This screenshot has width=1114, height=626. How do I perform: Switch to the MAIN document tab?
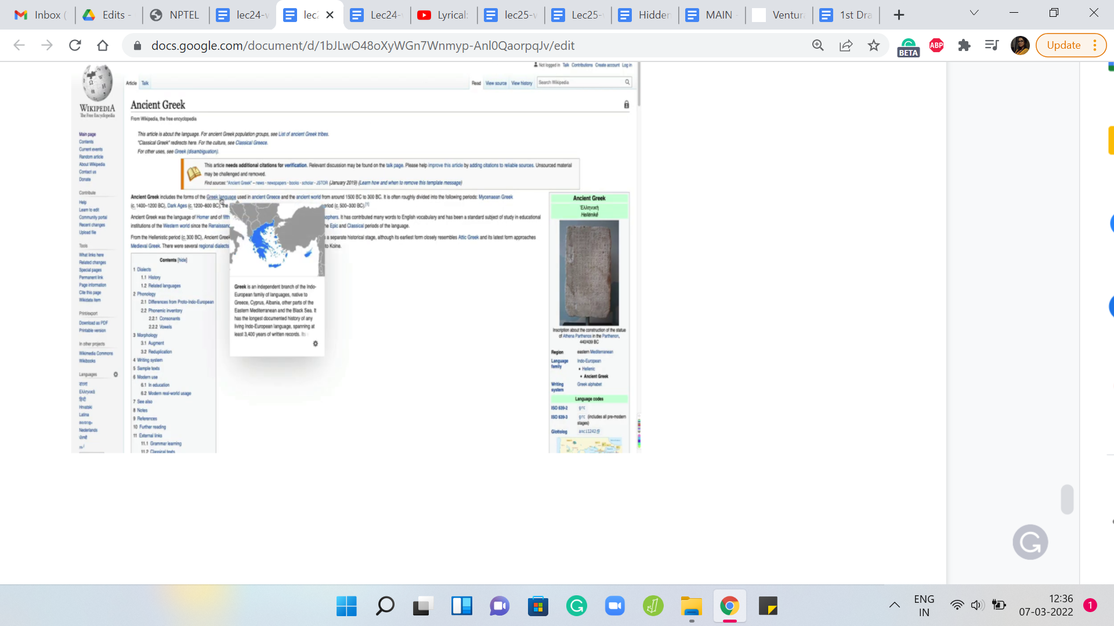711,15
